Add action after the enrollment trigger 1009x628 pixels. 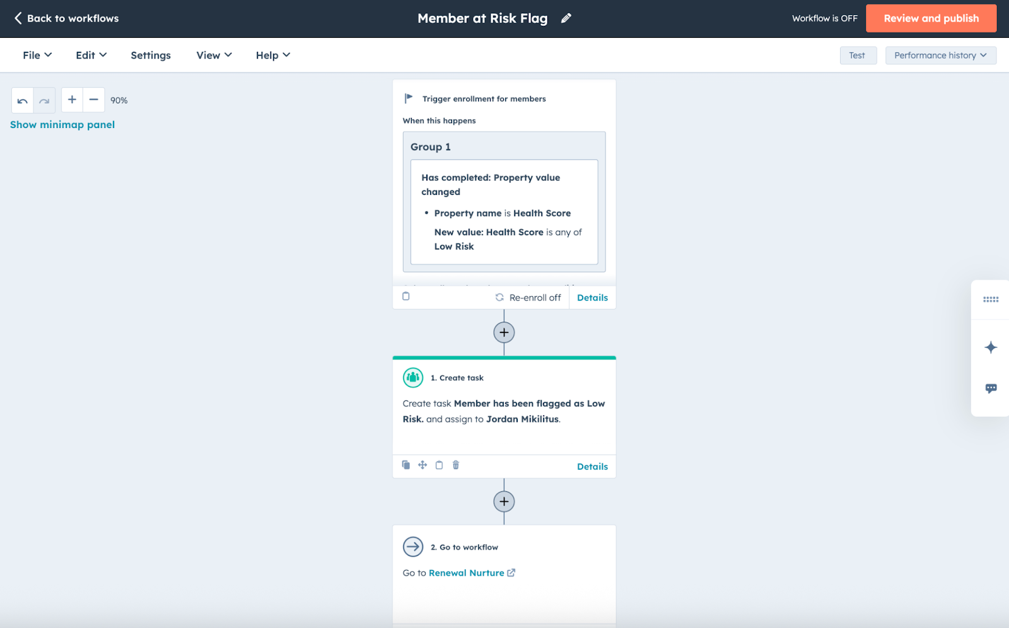click(x=504, y=332)
